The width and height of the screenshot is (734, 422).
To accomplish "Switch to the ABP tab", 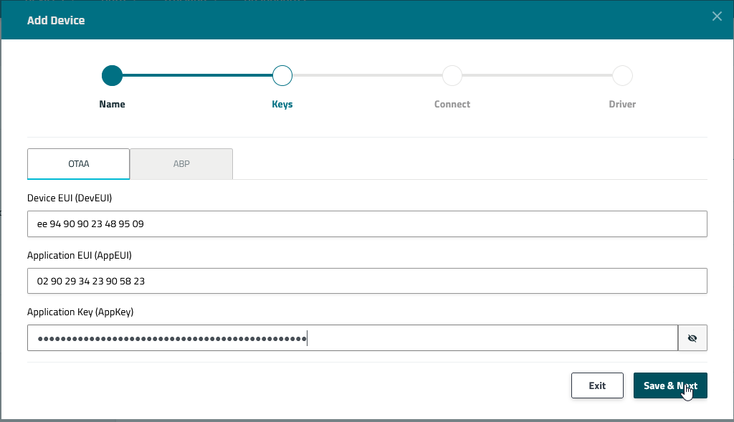I will (x=181, y=164).
